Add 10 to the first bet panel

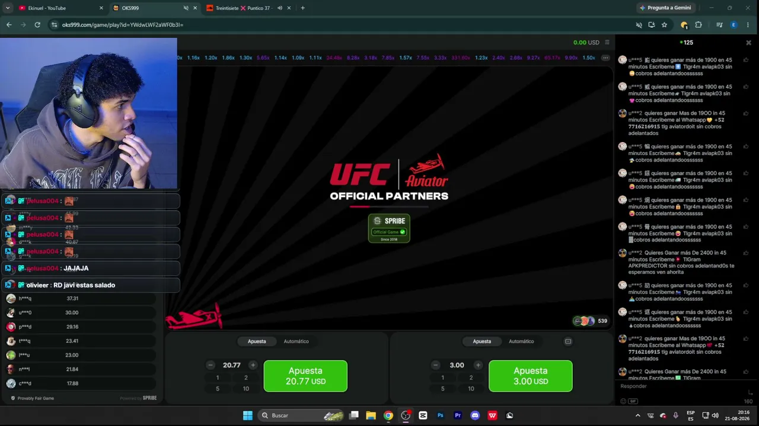(x=246, y=389)
